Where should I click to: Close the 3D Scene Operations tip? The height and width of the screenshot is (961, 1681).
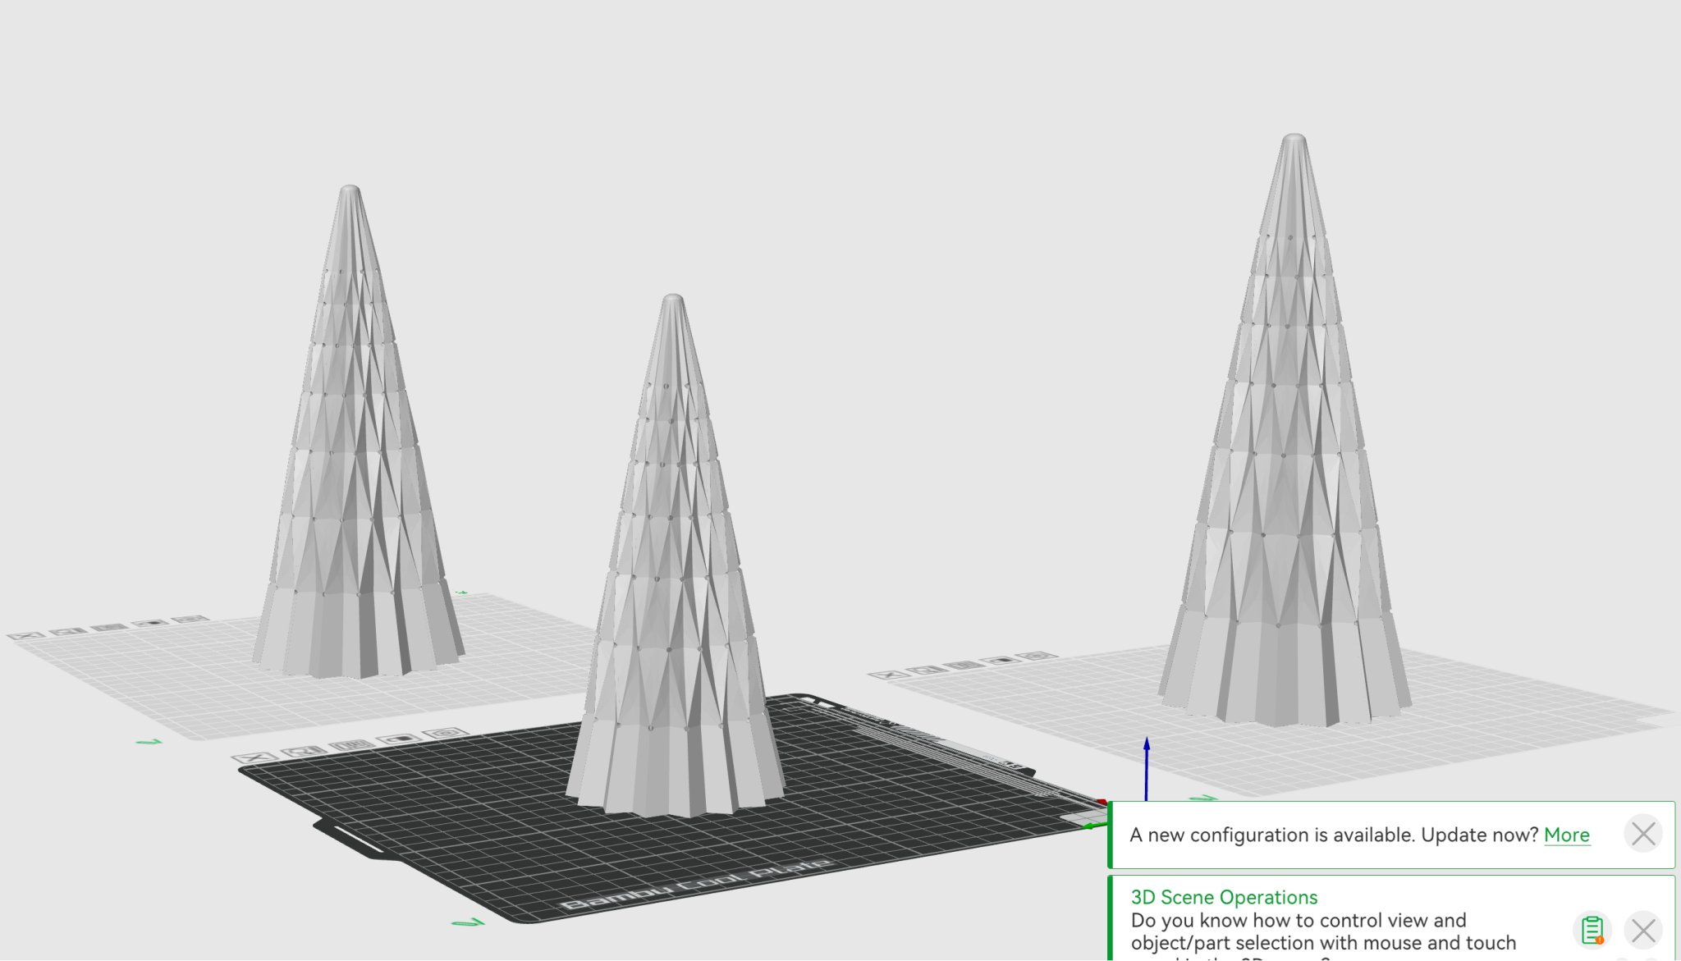point(1642,930)
